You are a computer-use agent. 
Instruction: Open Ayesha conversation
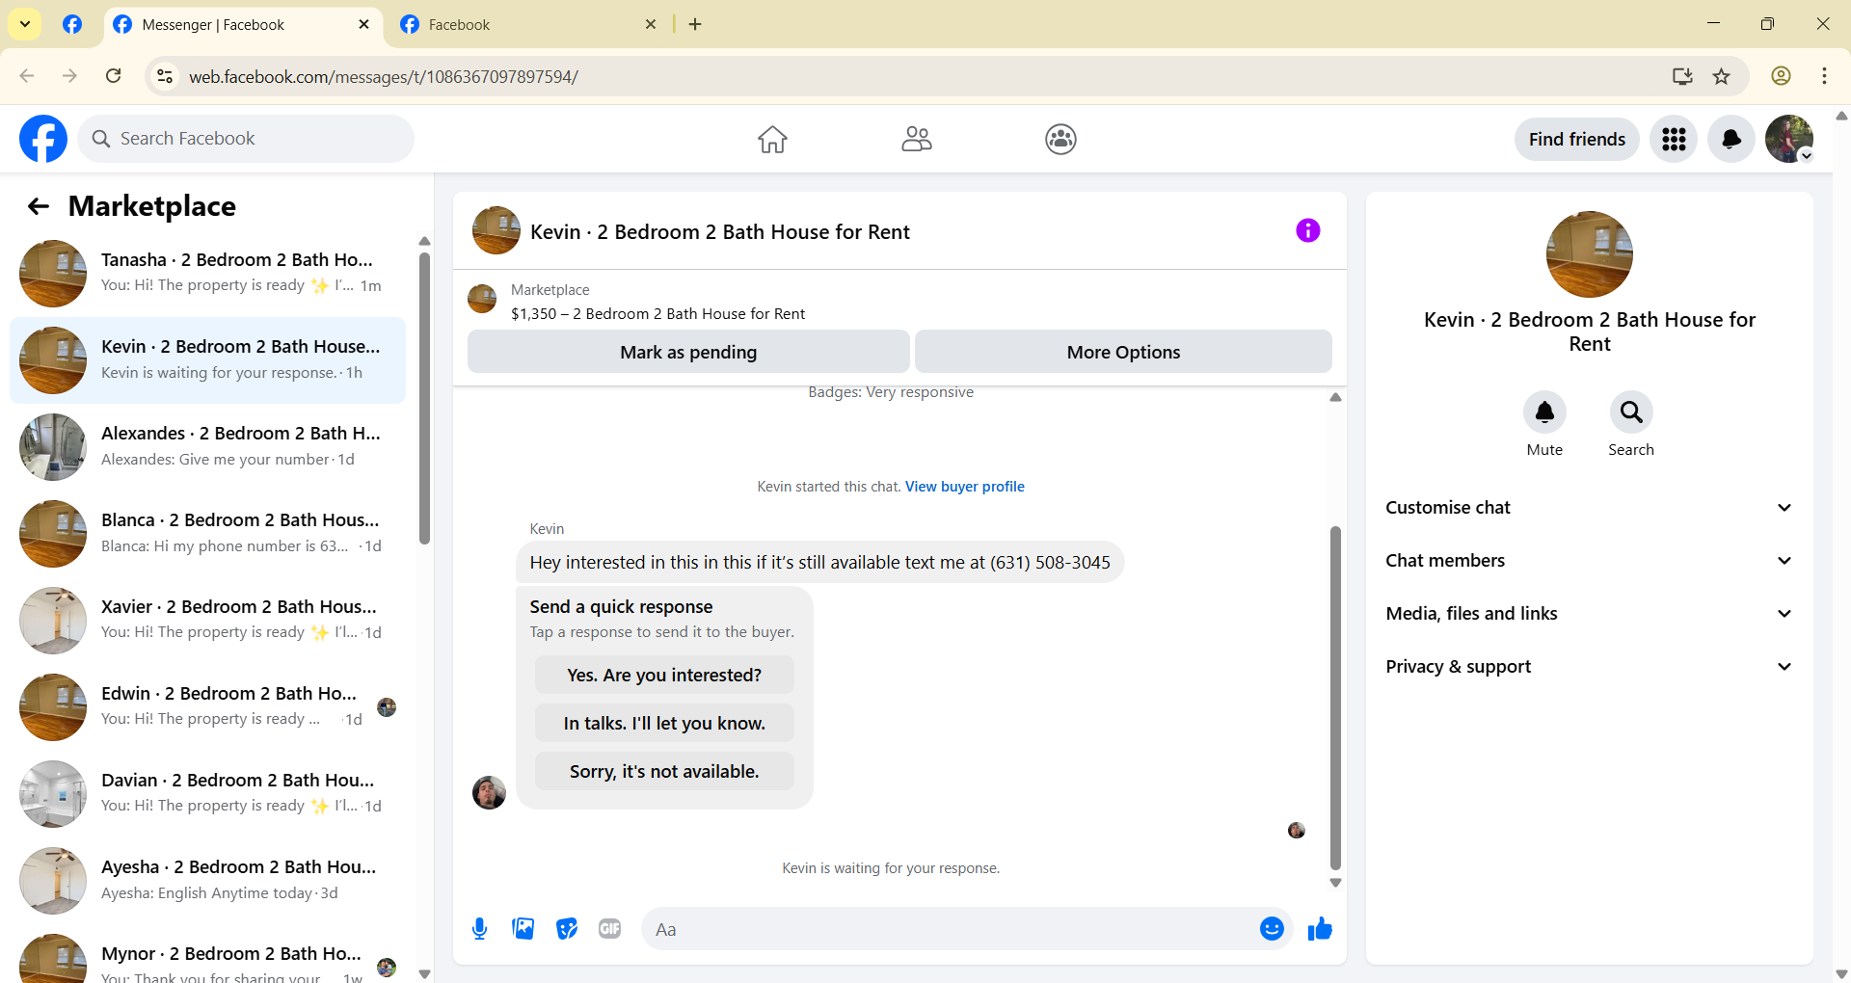(x=207, y=880)
